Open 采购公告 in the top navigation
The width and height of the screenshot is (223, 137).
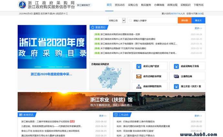click(x=133, y=5)
